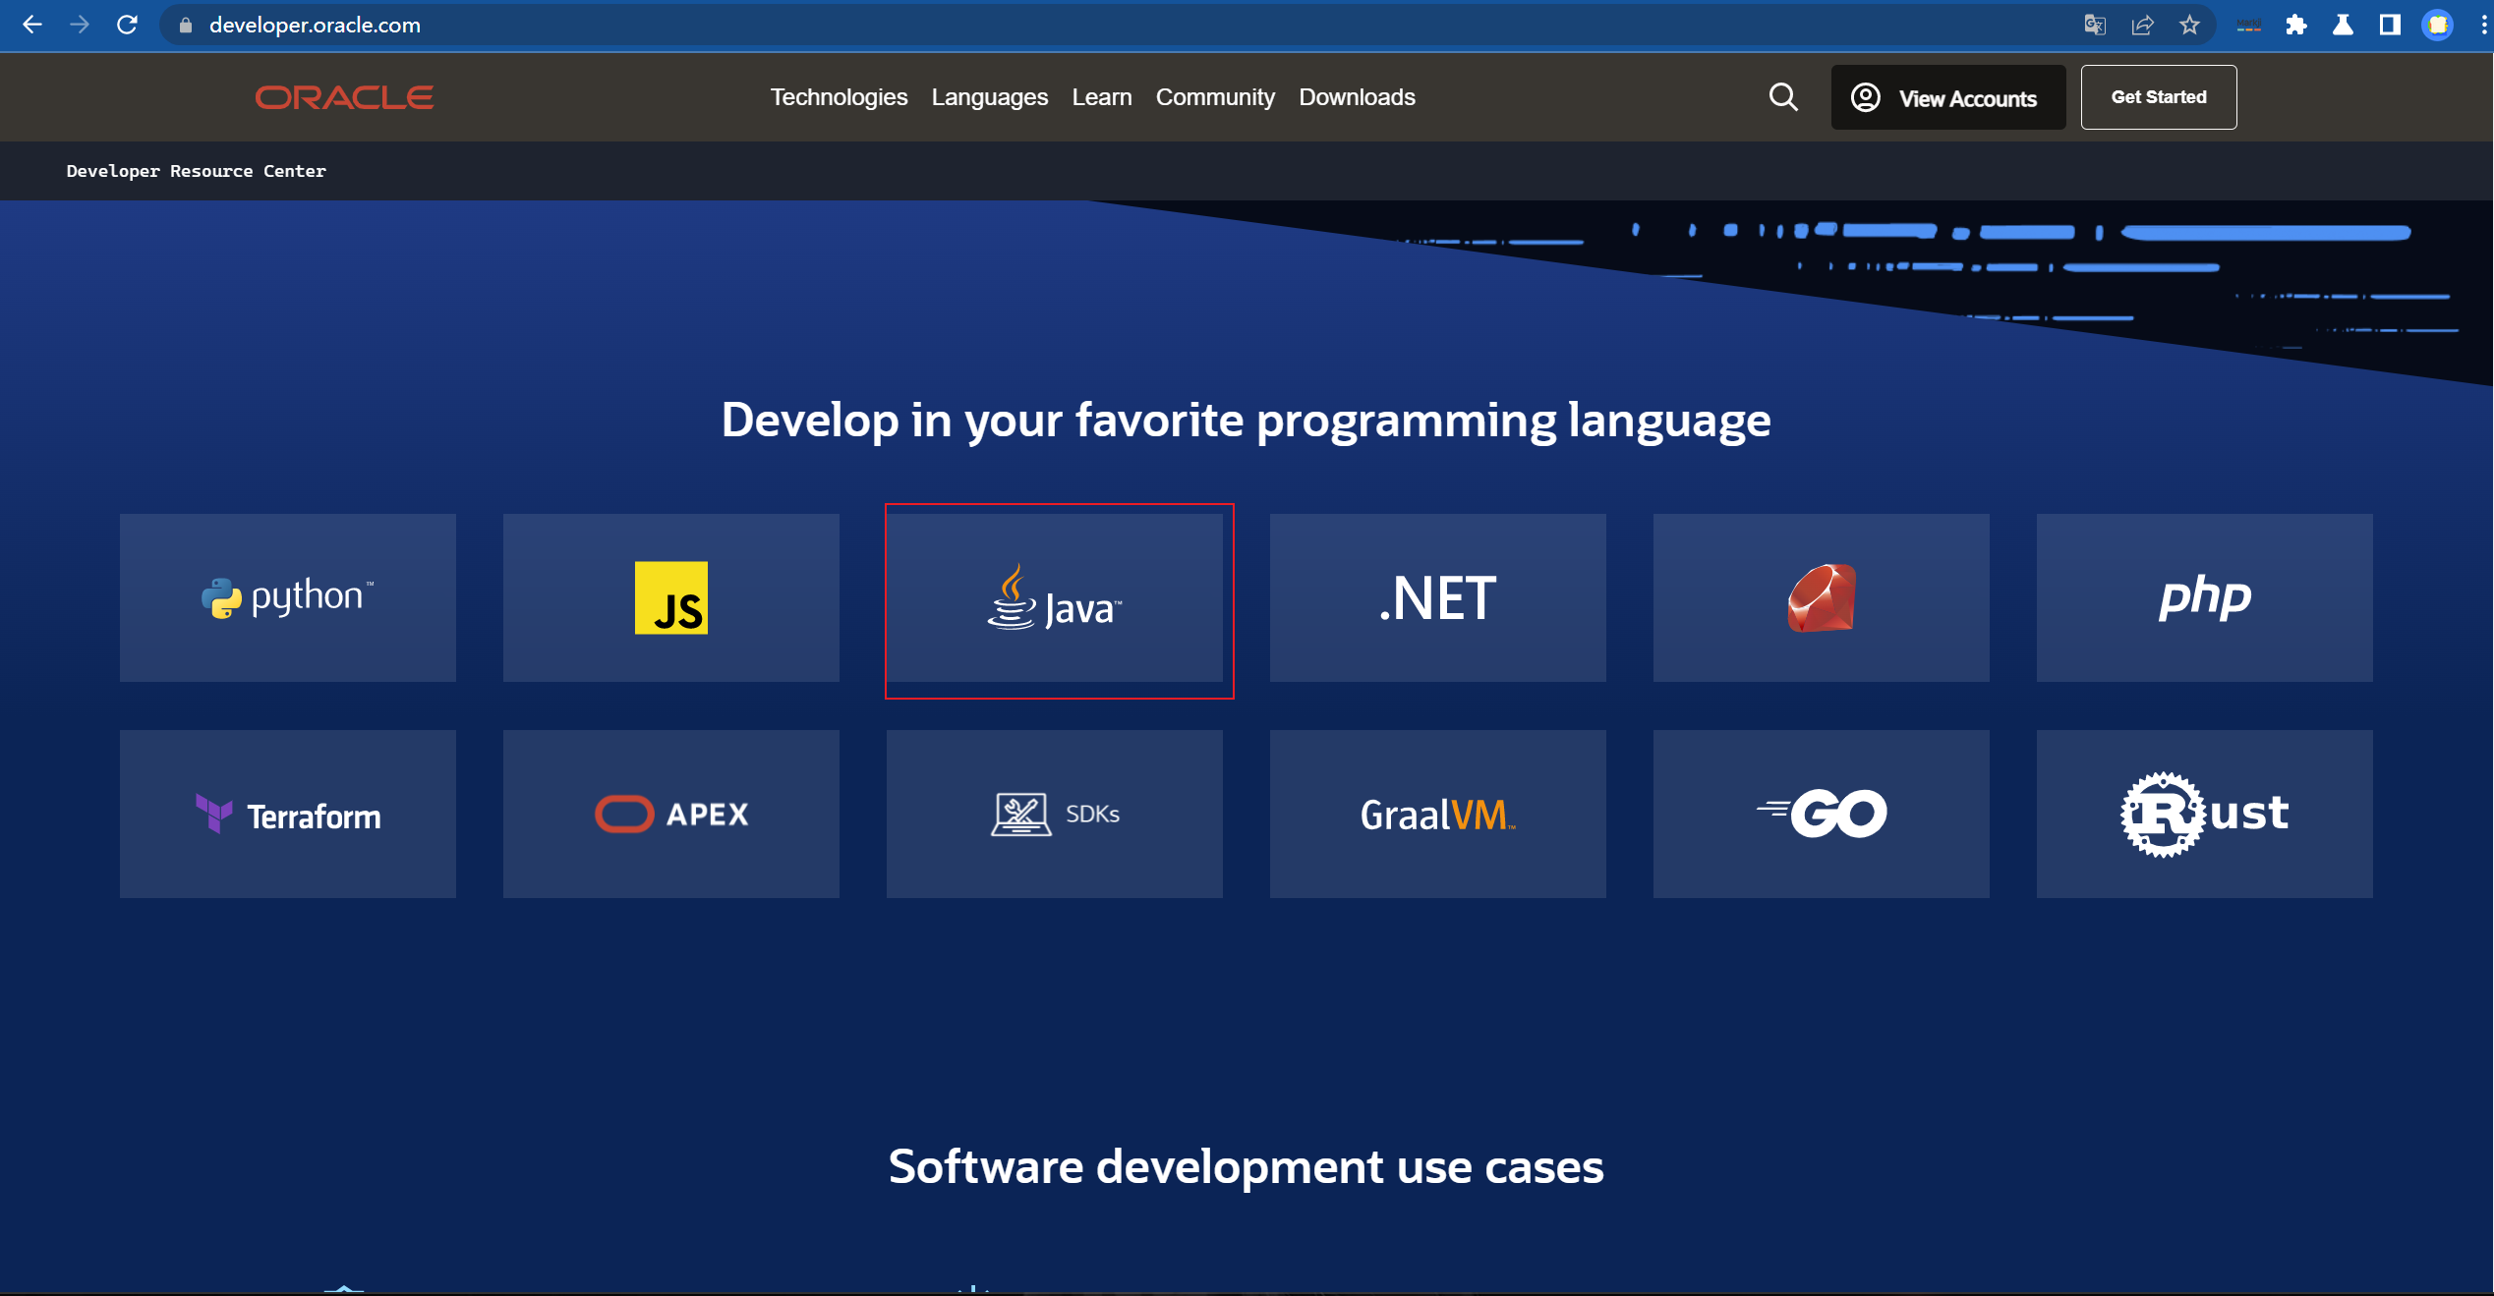
Task: Open the Languages menu
Action: click(989, 97)
